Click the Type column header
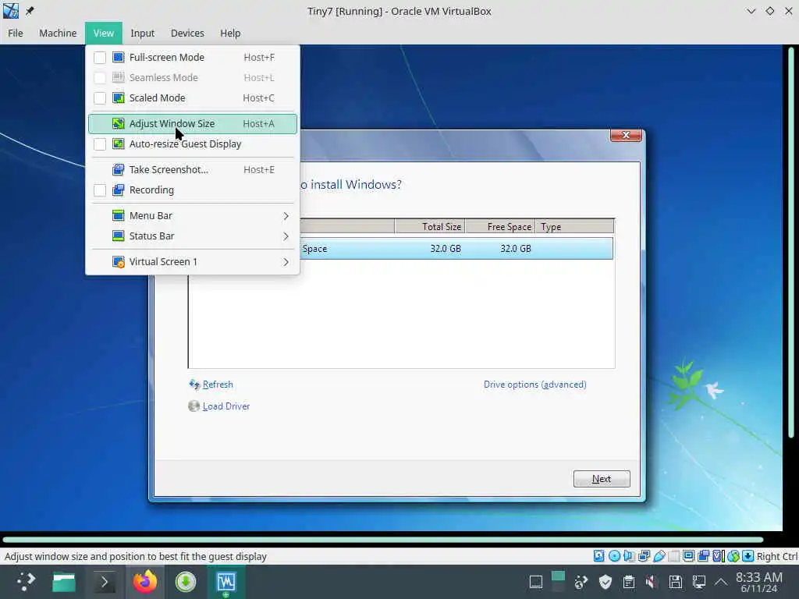This screenshot has height=599, width=799. [x=574, y=227]
